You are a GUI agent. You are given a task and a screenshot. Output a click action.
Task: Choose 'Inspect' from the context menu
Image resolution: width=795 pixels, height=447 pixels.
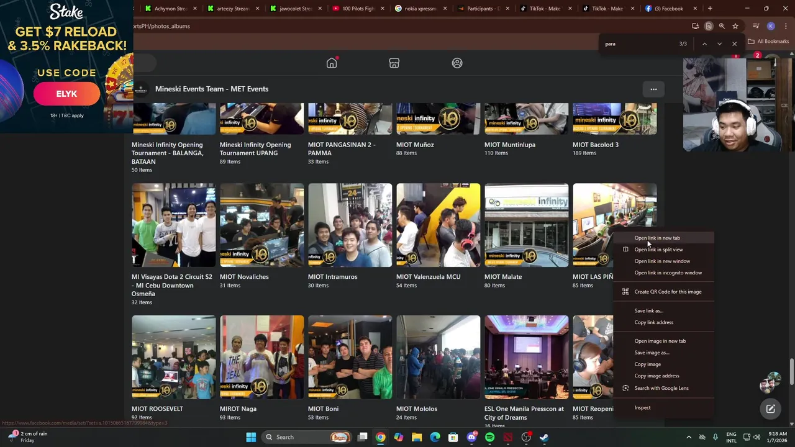coord(642,408)
